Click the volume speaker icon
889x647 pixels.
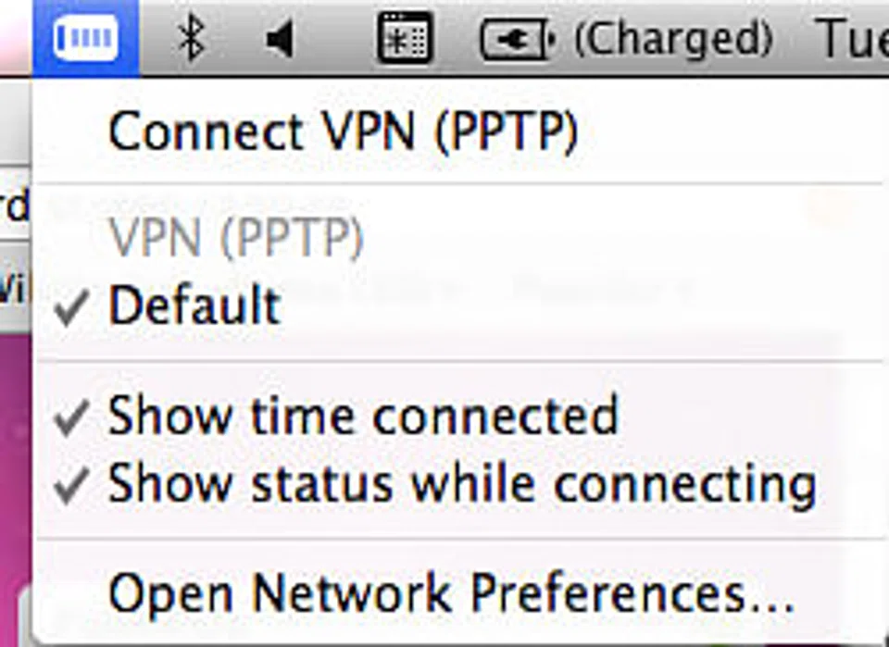coord(279,39)
